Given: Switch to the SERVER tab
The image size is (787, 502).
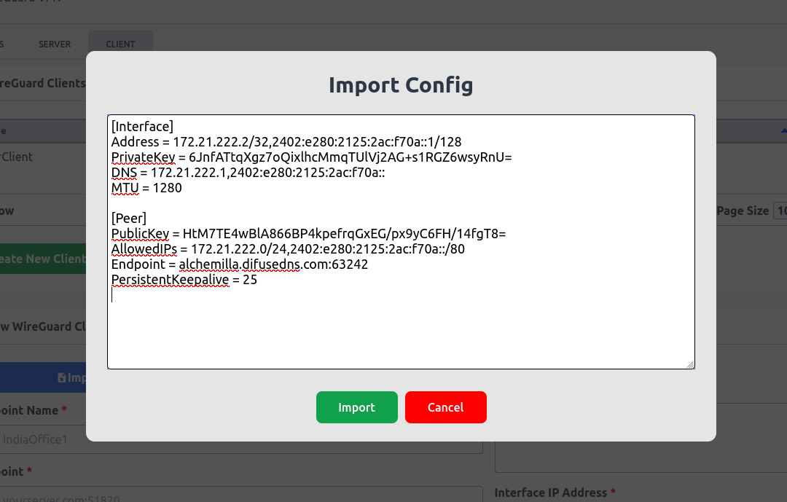Looking at the screenshot, I should [55, 44].
